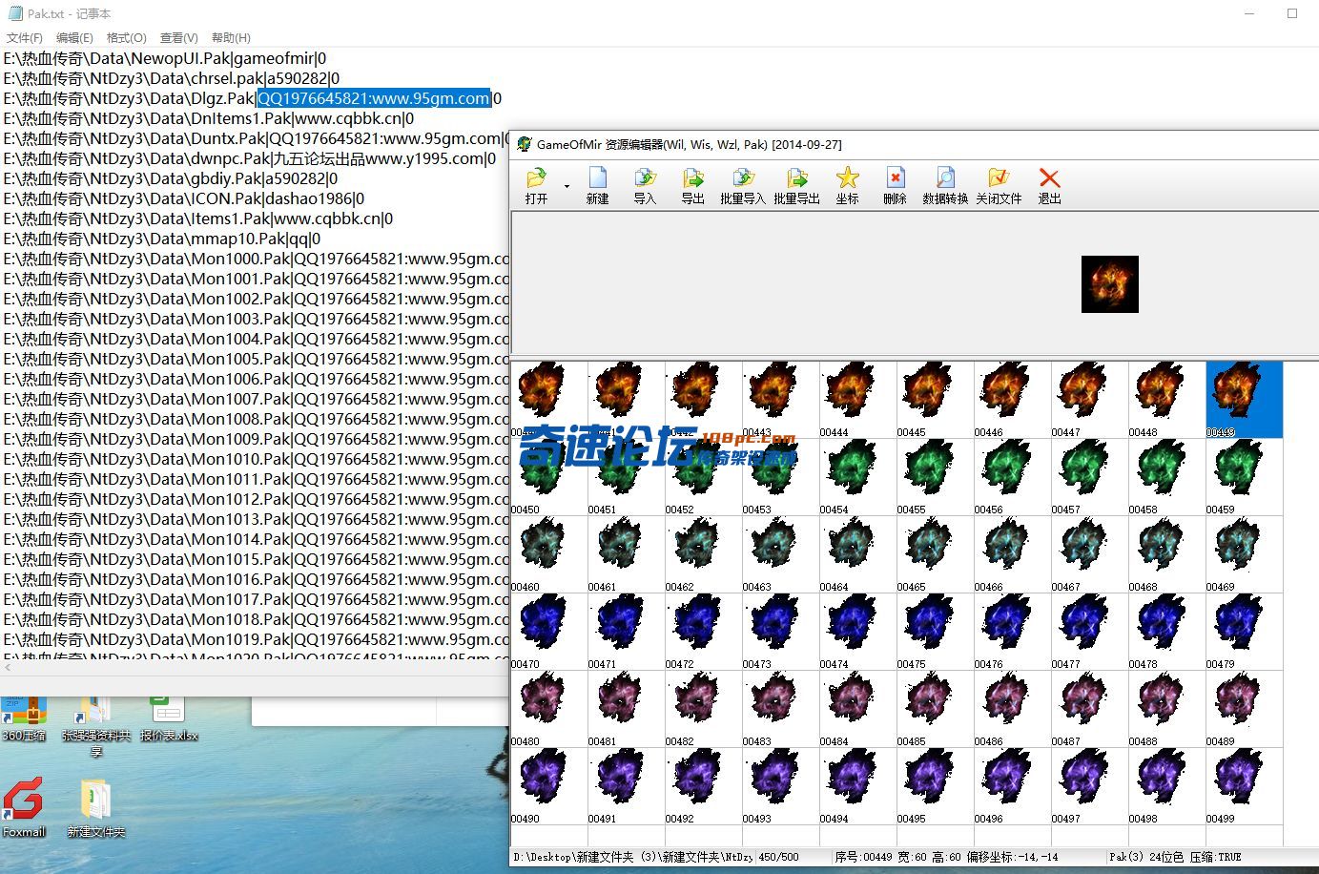Select teal flame thumbnail 00464
Screen dimensions: 1319x874
tap(857, 554)
